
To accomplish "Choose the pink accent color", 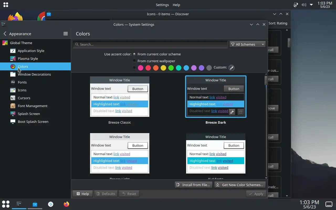I will tap(140, 68).
